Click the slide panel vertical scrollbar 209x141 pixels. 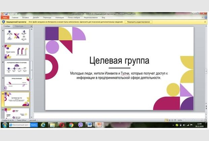click(32, 67)
